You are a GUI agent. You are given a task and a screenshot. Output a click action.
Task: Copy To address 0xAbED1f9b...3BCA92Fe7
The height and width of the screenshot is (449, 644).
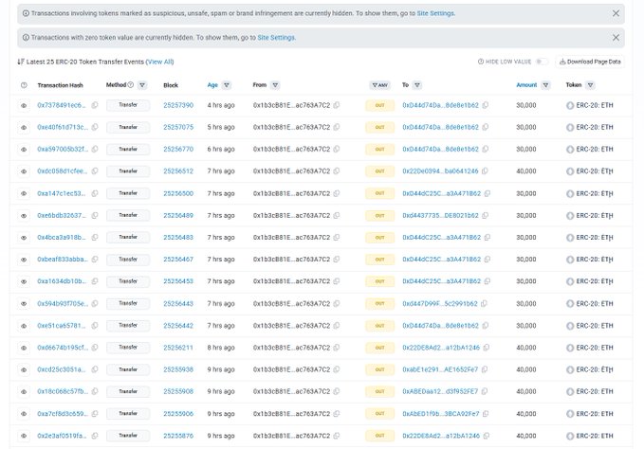click(486, 414)
